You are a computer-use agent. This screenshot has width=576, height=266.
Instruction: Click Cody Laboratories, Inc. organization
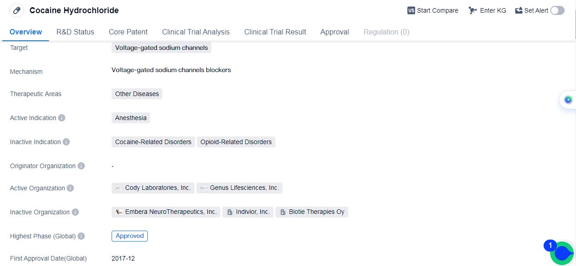coord(153,188)
